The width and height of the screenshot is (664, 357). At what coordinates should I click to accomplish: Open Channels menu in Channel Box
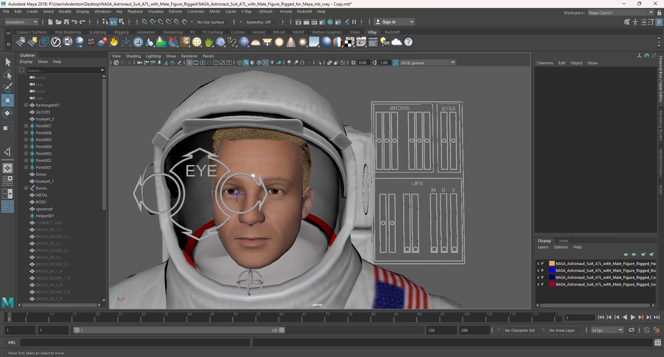tap(545, 63)
